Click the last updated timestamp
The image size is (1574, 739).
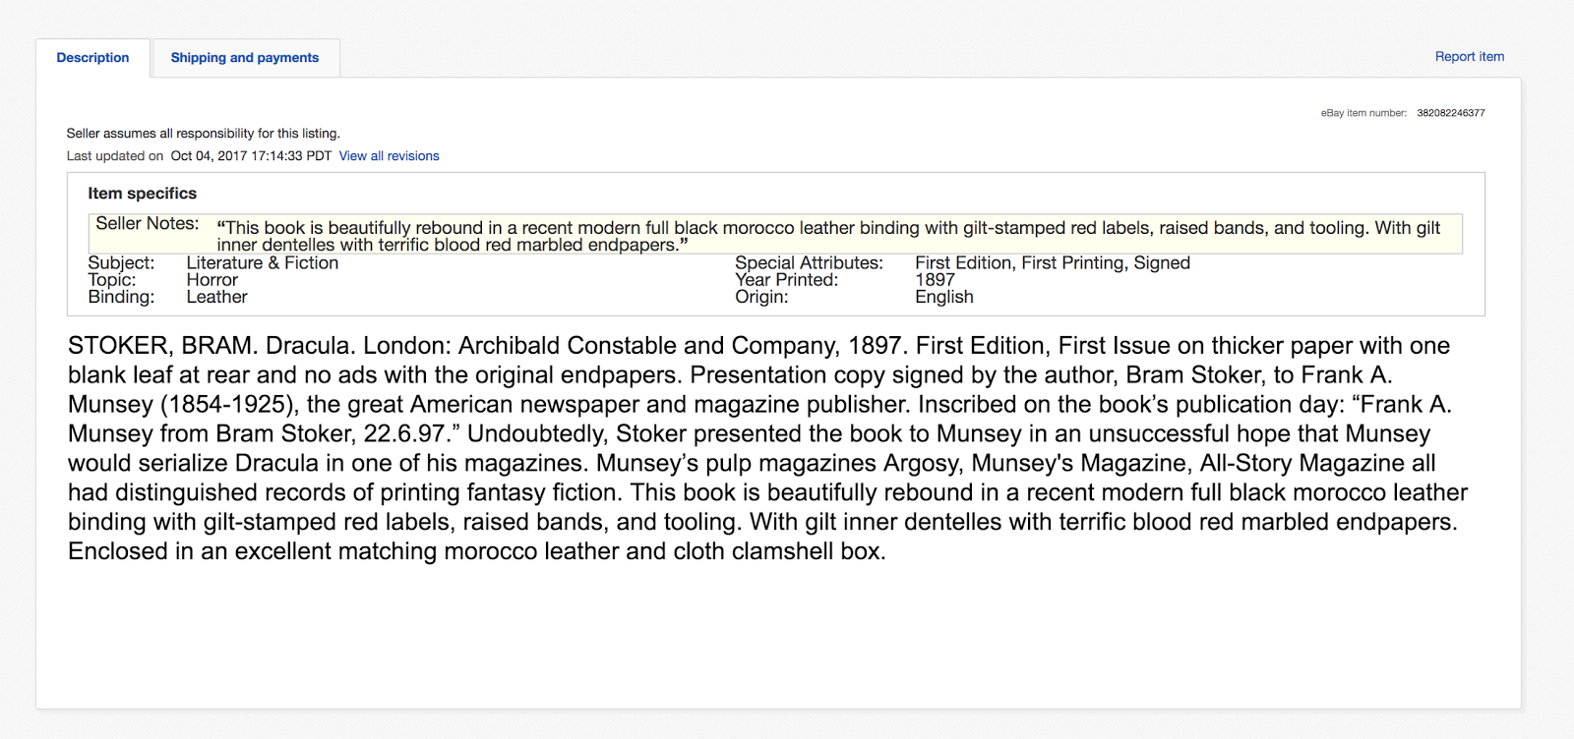click(251, 156)
